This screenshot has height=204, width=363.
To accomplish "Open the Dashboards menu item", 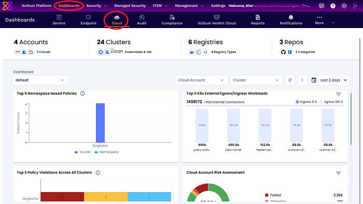I will tap(69, 6).
